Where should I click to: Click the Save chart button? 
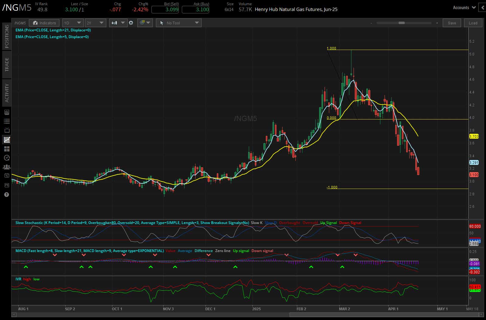pyautogui.click(x=452, y=23)
